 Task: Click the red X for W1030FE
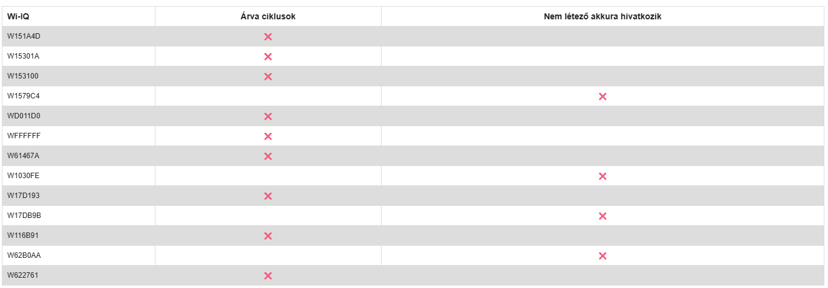602,176
